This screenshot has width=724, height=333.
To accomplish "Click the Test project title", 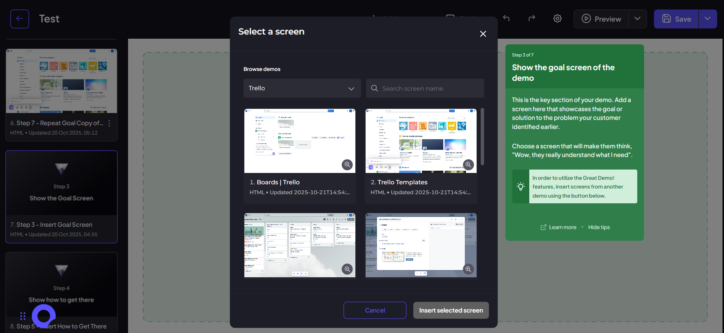I will (x=49, y=19).
